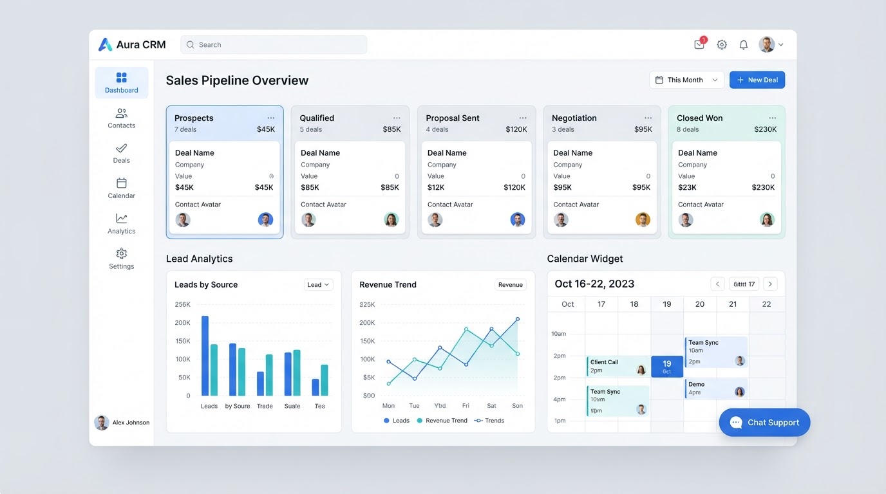Viewport: 886px width, 494px height.
Task: Select day 17 calendar column header
Action: (x=601, y=304)
